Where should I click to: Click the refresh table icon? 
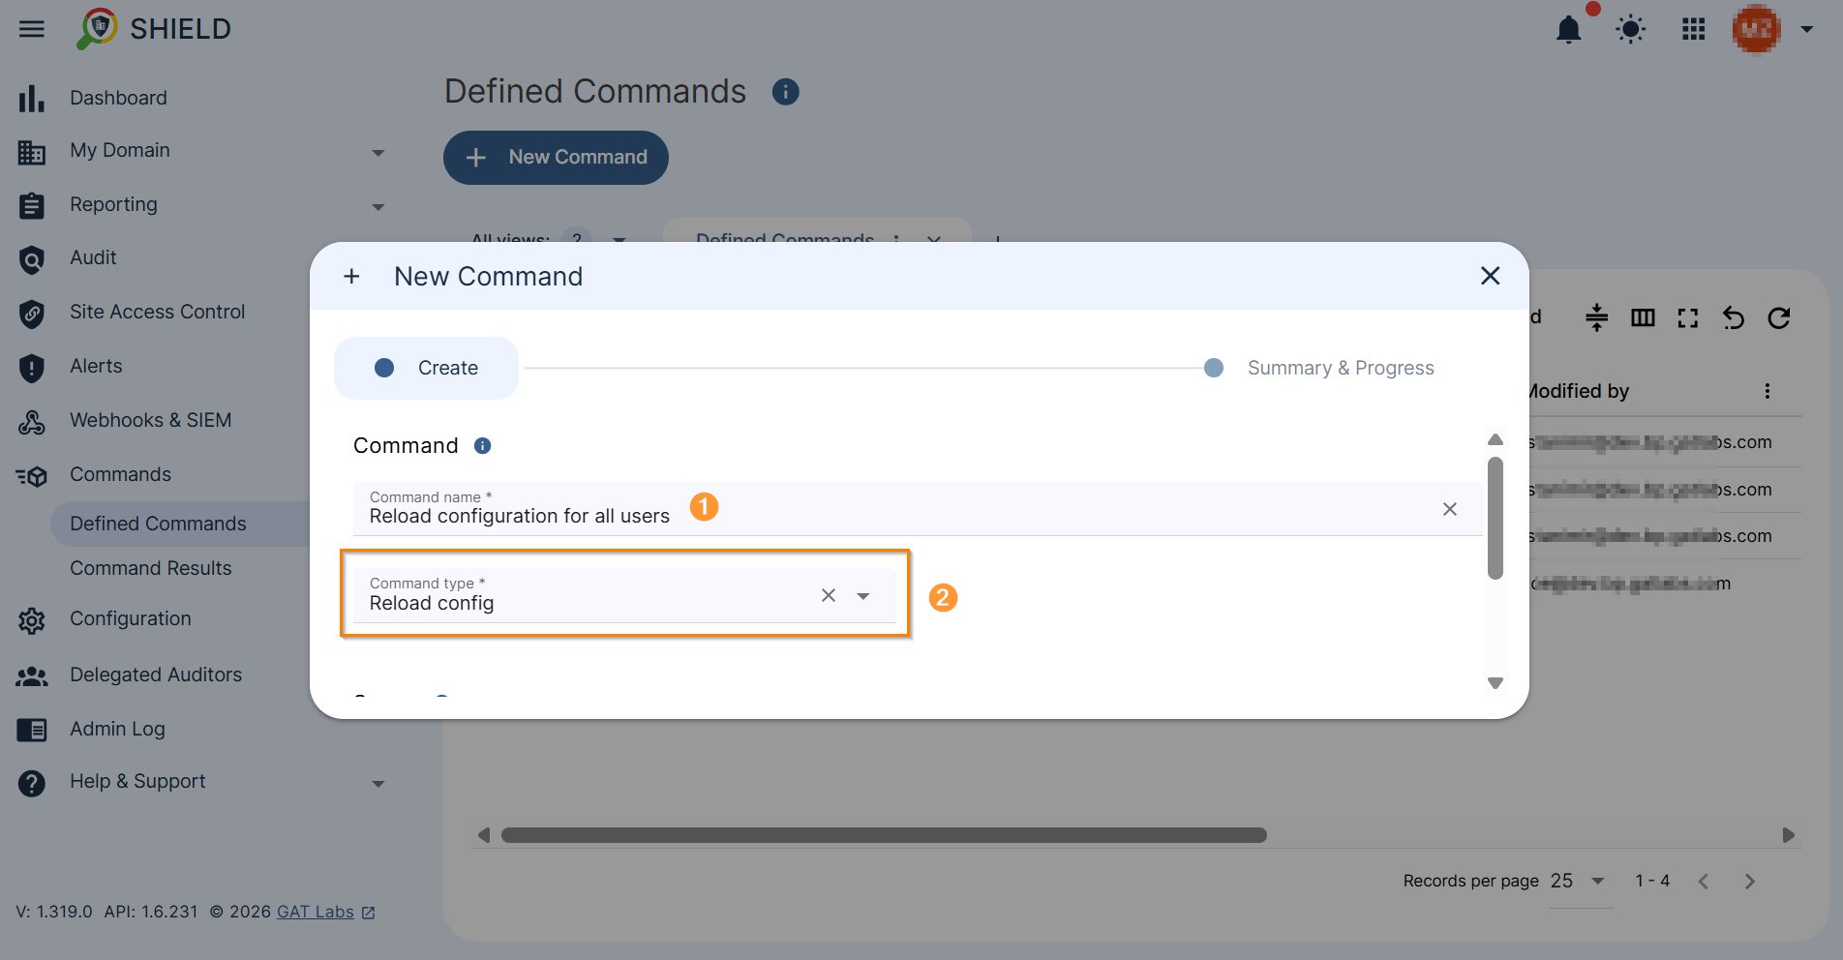pyautogui.click(x=1780, y=317)
